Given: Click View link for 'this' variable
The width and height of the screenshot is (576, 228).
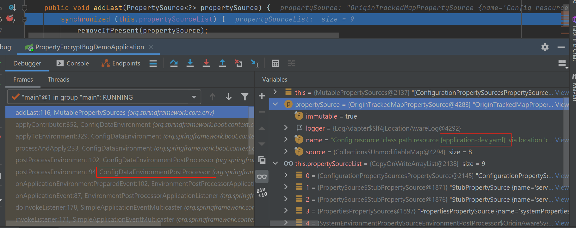Looking at the screenshot, I should pos(562,93).
